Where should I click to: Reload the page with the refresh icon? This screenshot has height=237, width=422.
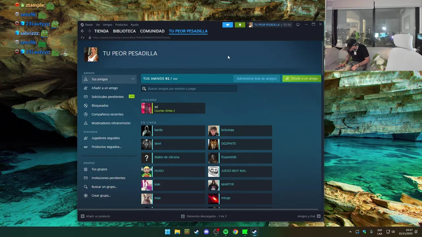click(x=82, y=38)
